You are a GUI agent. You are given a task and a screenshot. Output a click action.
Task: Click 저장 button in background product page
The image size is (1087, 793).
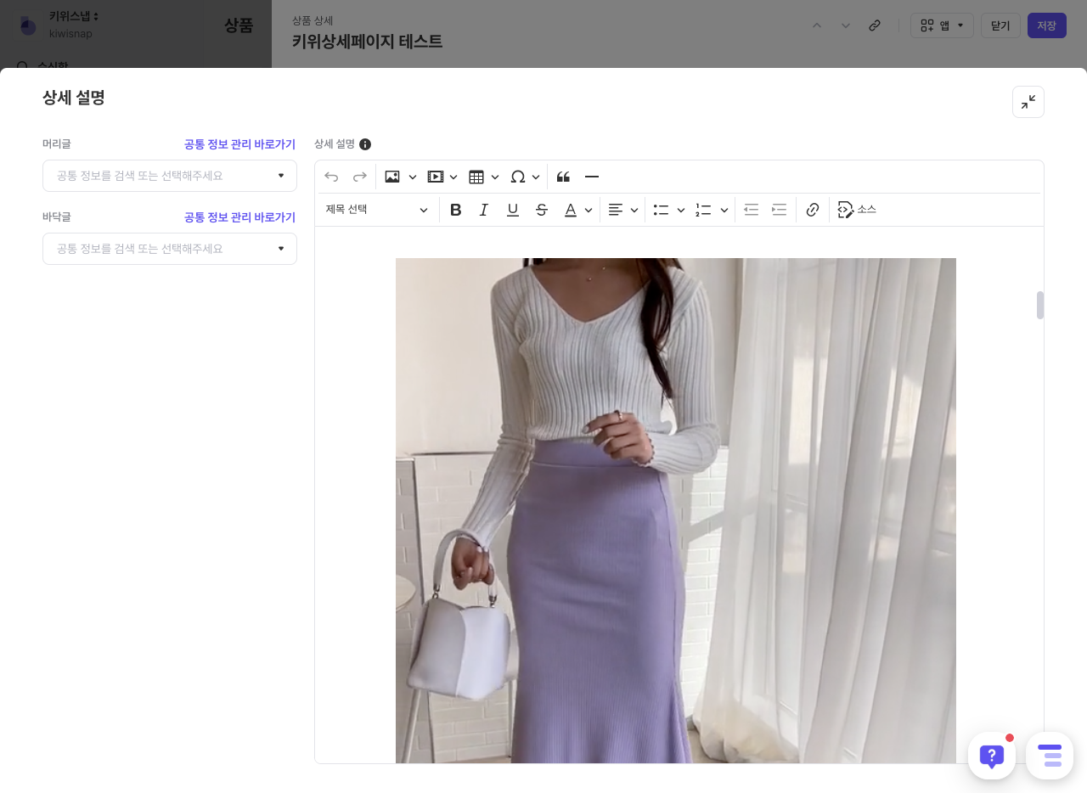click(1047, 25)
